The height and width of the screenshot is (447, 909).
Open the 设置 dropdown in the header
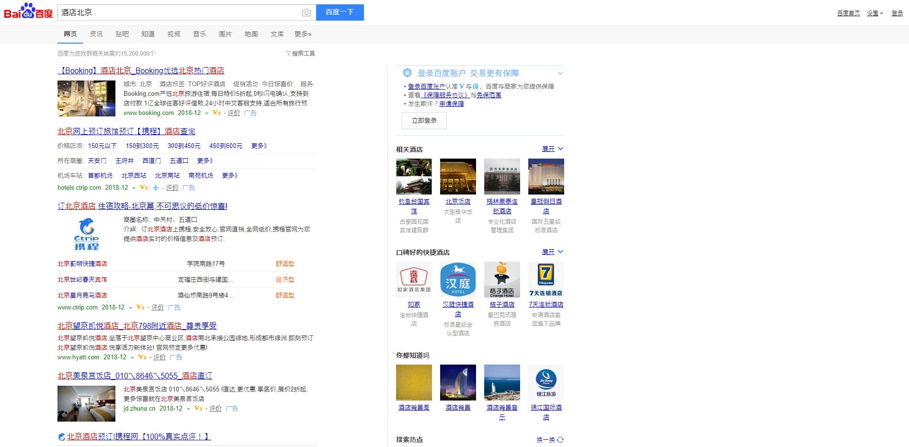tap(875, 13)
